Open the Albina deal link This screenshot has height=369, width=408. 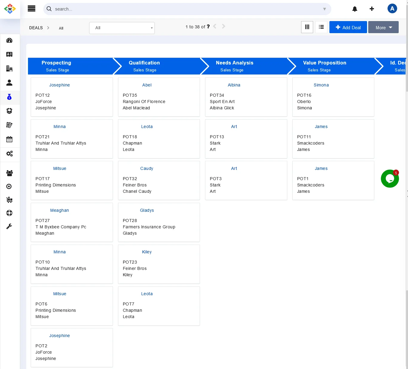(234, 85)
